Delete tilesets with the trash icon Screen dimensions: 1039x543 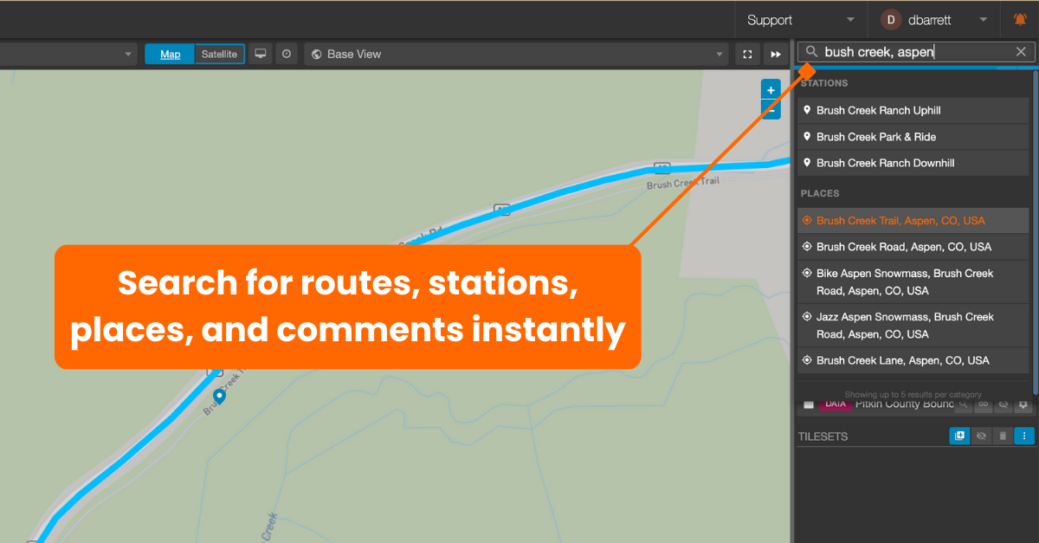(1003, 436)
